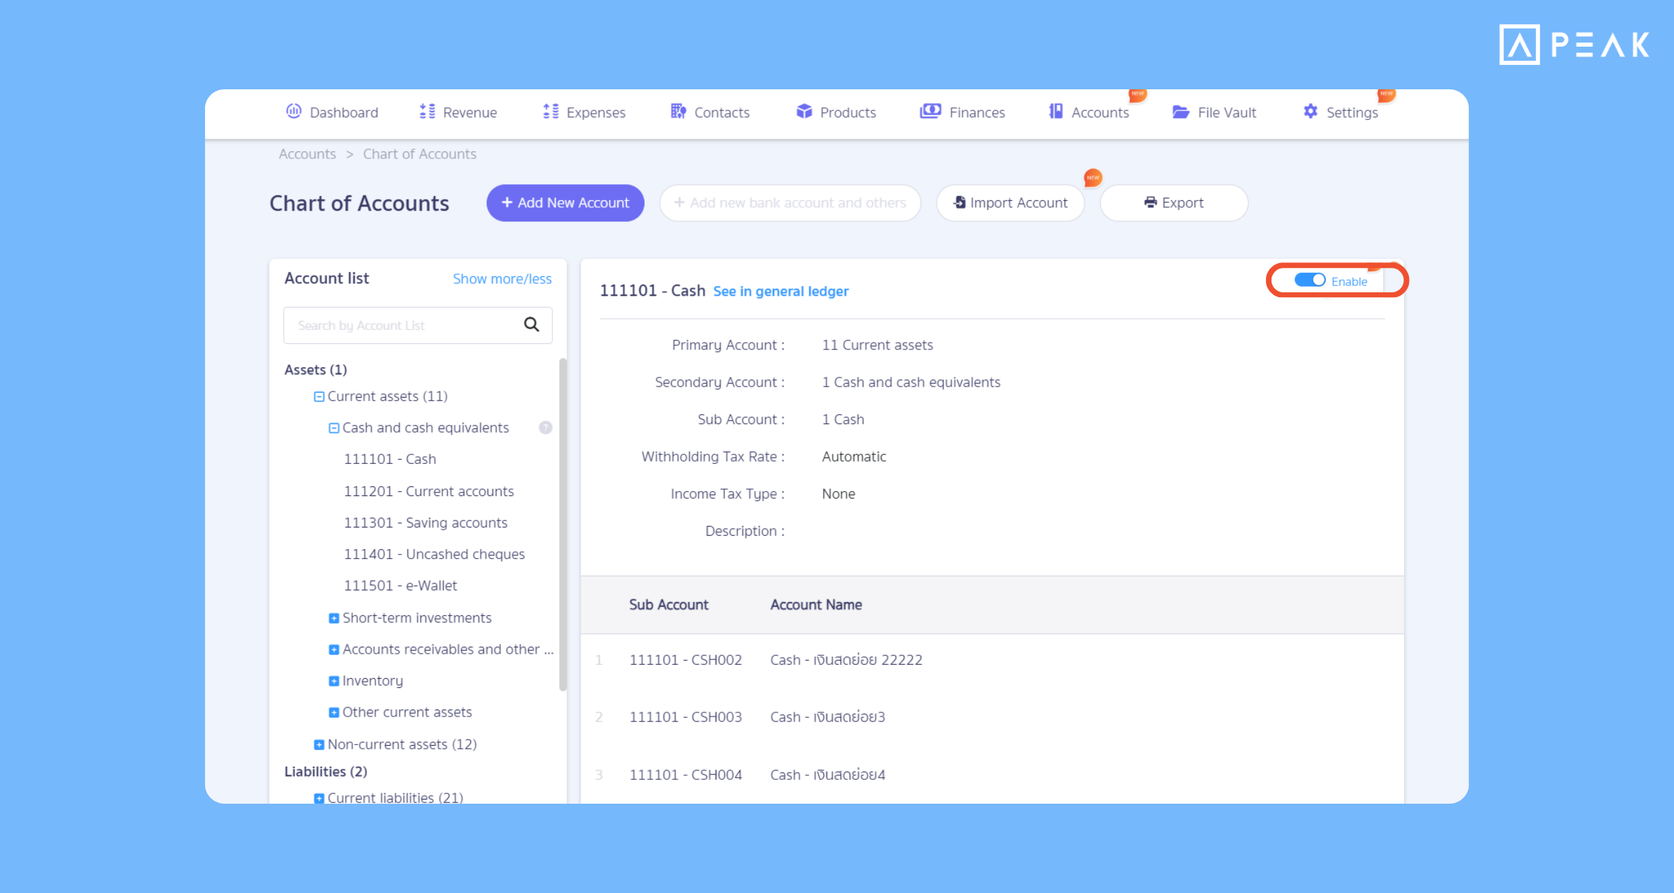This screenshot has width=1674, height=893.
Task: Click the Sub Account column header
Action: pyautogui.click(x=668, y=605)
